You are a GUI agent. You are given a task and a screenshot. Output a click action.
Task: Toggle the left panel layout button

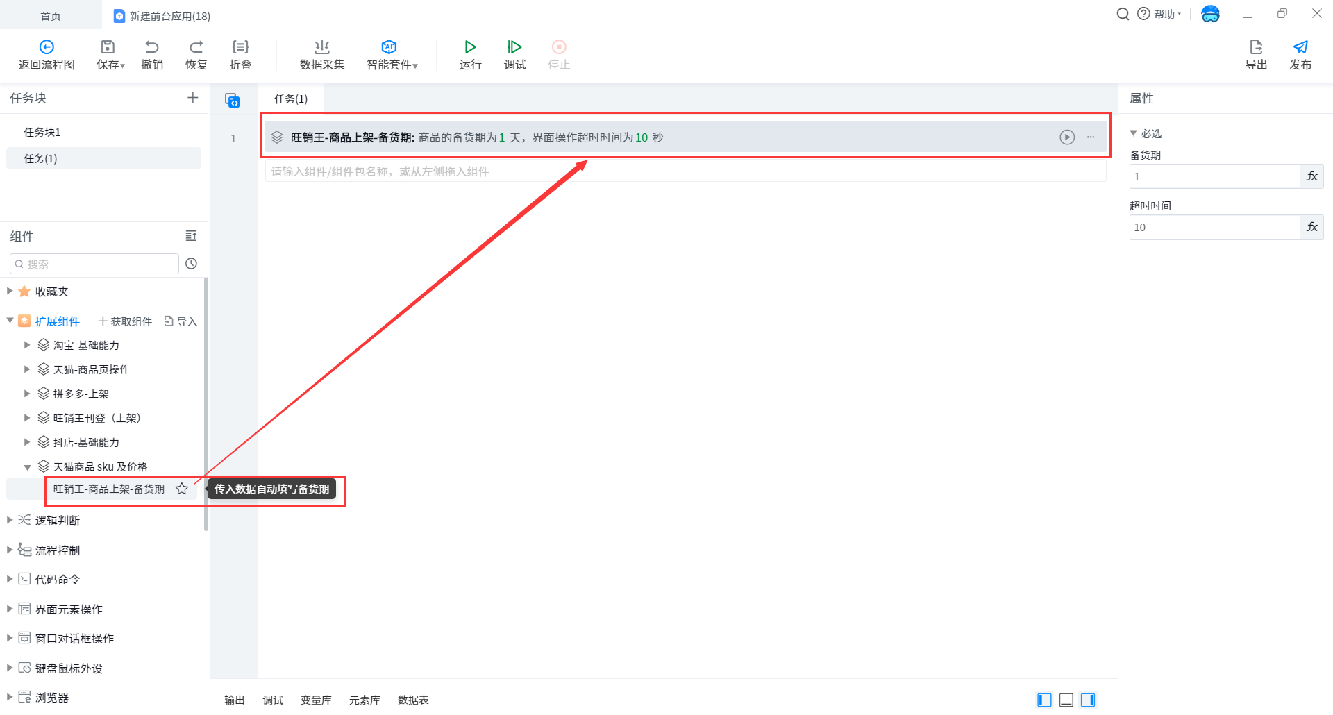pyautogui.click(x=1044, y=700)
